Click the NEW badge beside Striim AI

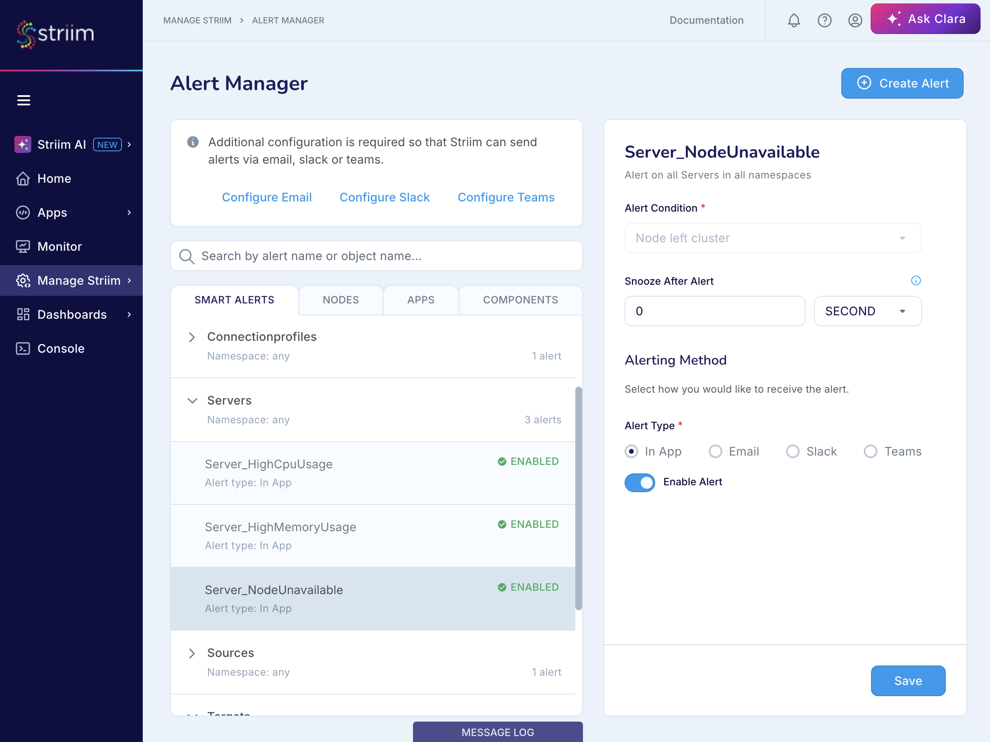(107, 145)
